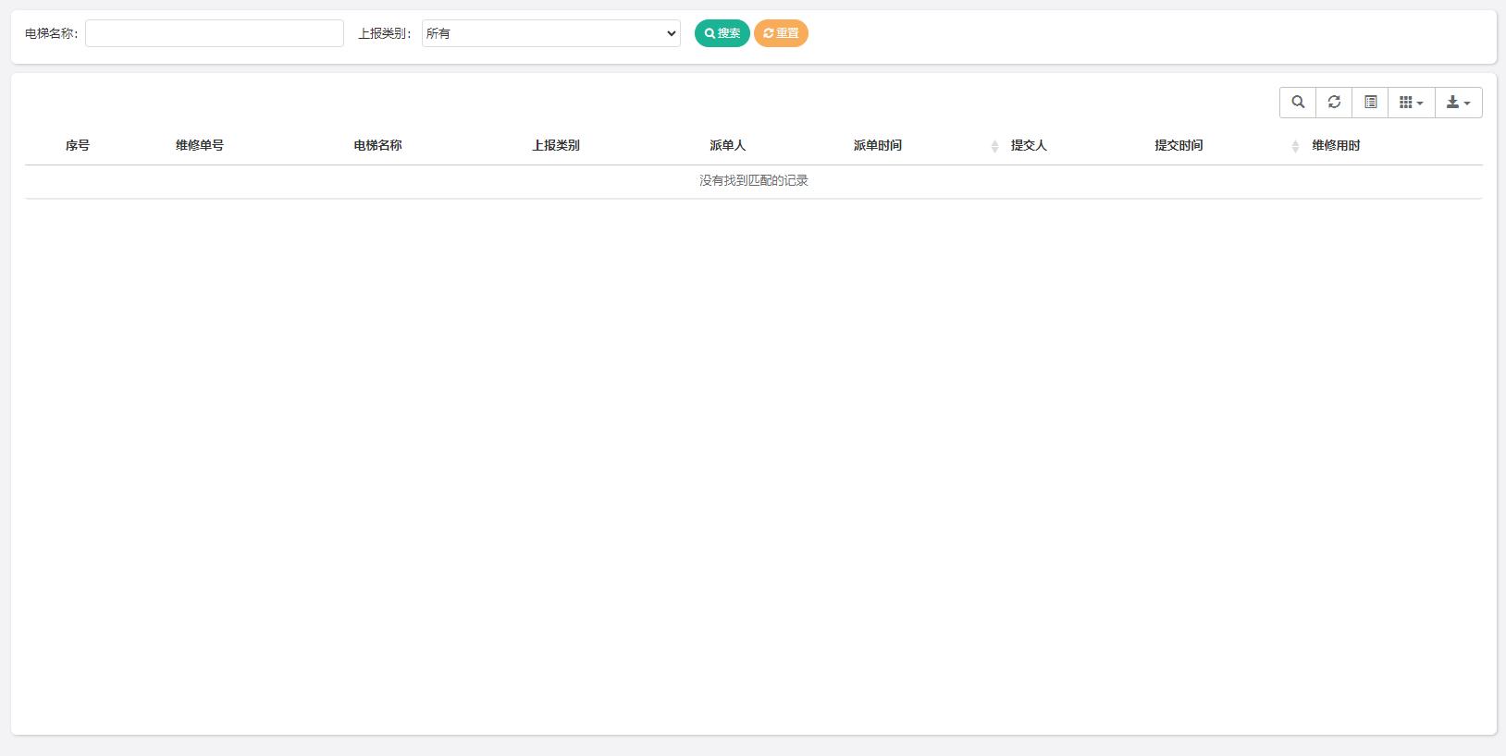Click the 序号 column header
This screenshot has width=1506, height=756.
(x=78, y=145)
